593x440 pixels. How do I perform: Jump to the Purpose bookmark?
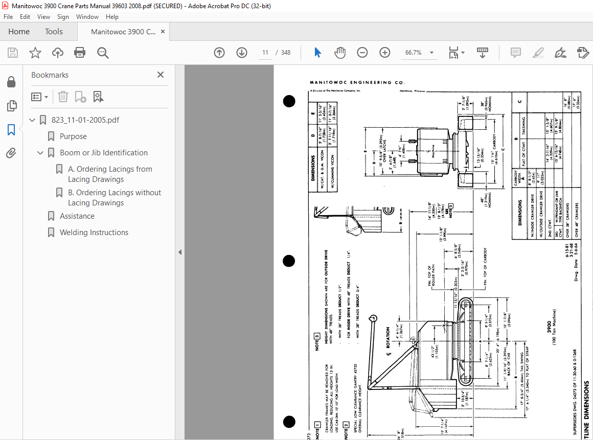point(73,136)
